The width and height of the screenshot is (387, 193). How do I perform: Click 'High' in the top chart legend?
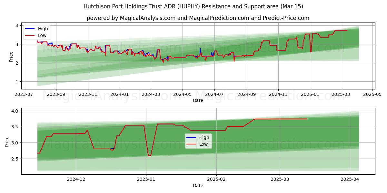coord(43,29)
